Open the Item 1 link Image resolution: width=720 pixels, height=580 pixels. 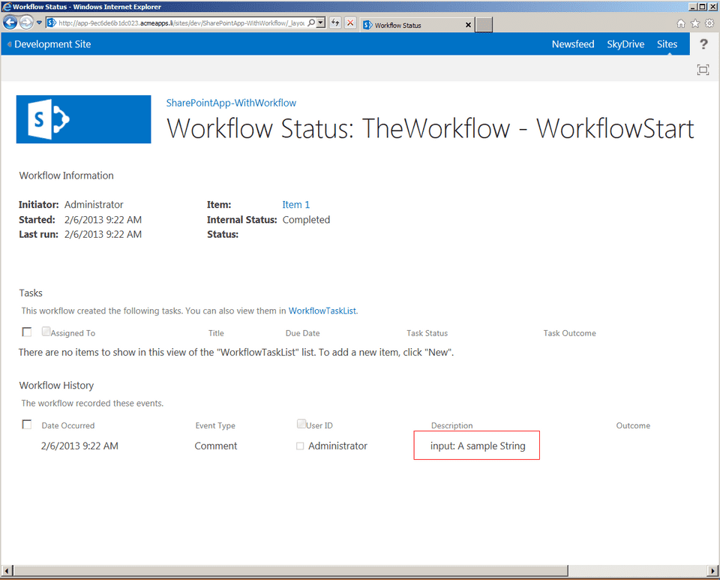[295, 204]
